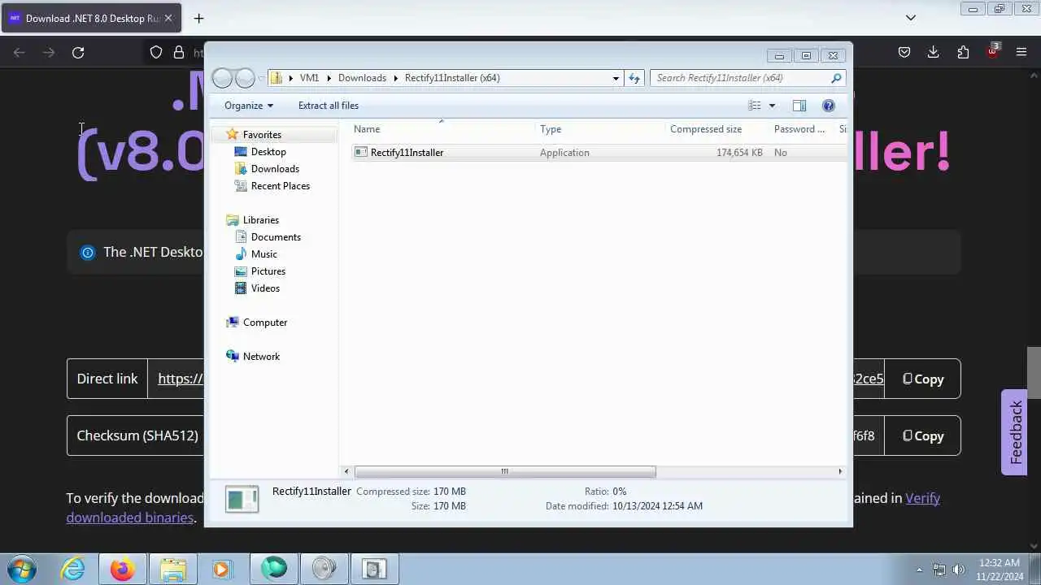
Task: Open view options dropdown arrow
Action: [772, 106]
